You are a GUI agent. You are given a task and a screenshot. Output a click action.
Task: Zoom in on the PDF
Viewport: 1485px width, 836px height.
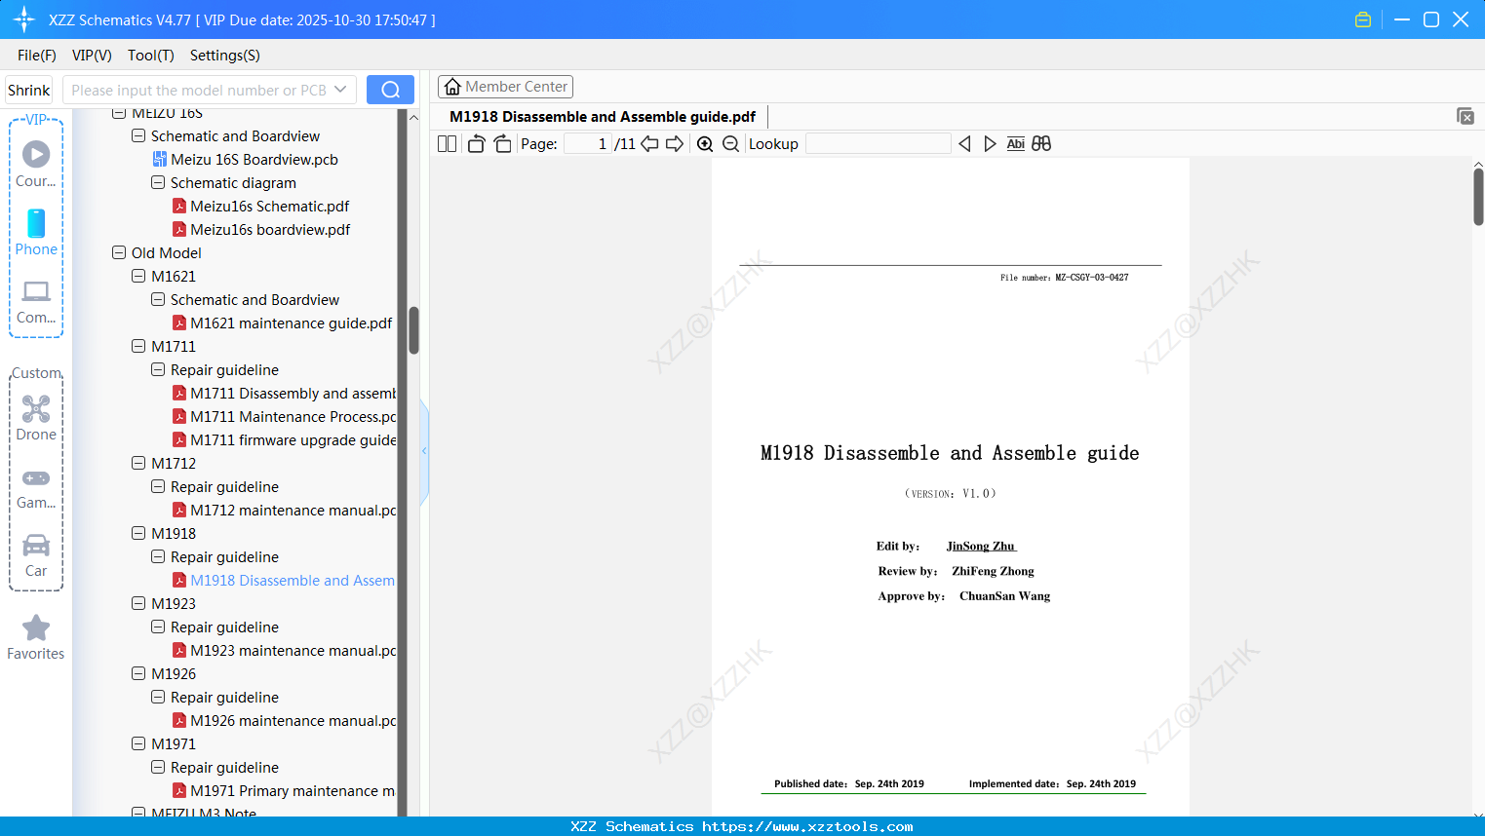tap(705, 144)
